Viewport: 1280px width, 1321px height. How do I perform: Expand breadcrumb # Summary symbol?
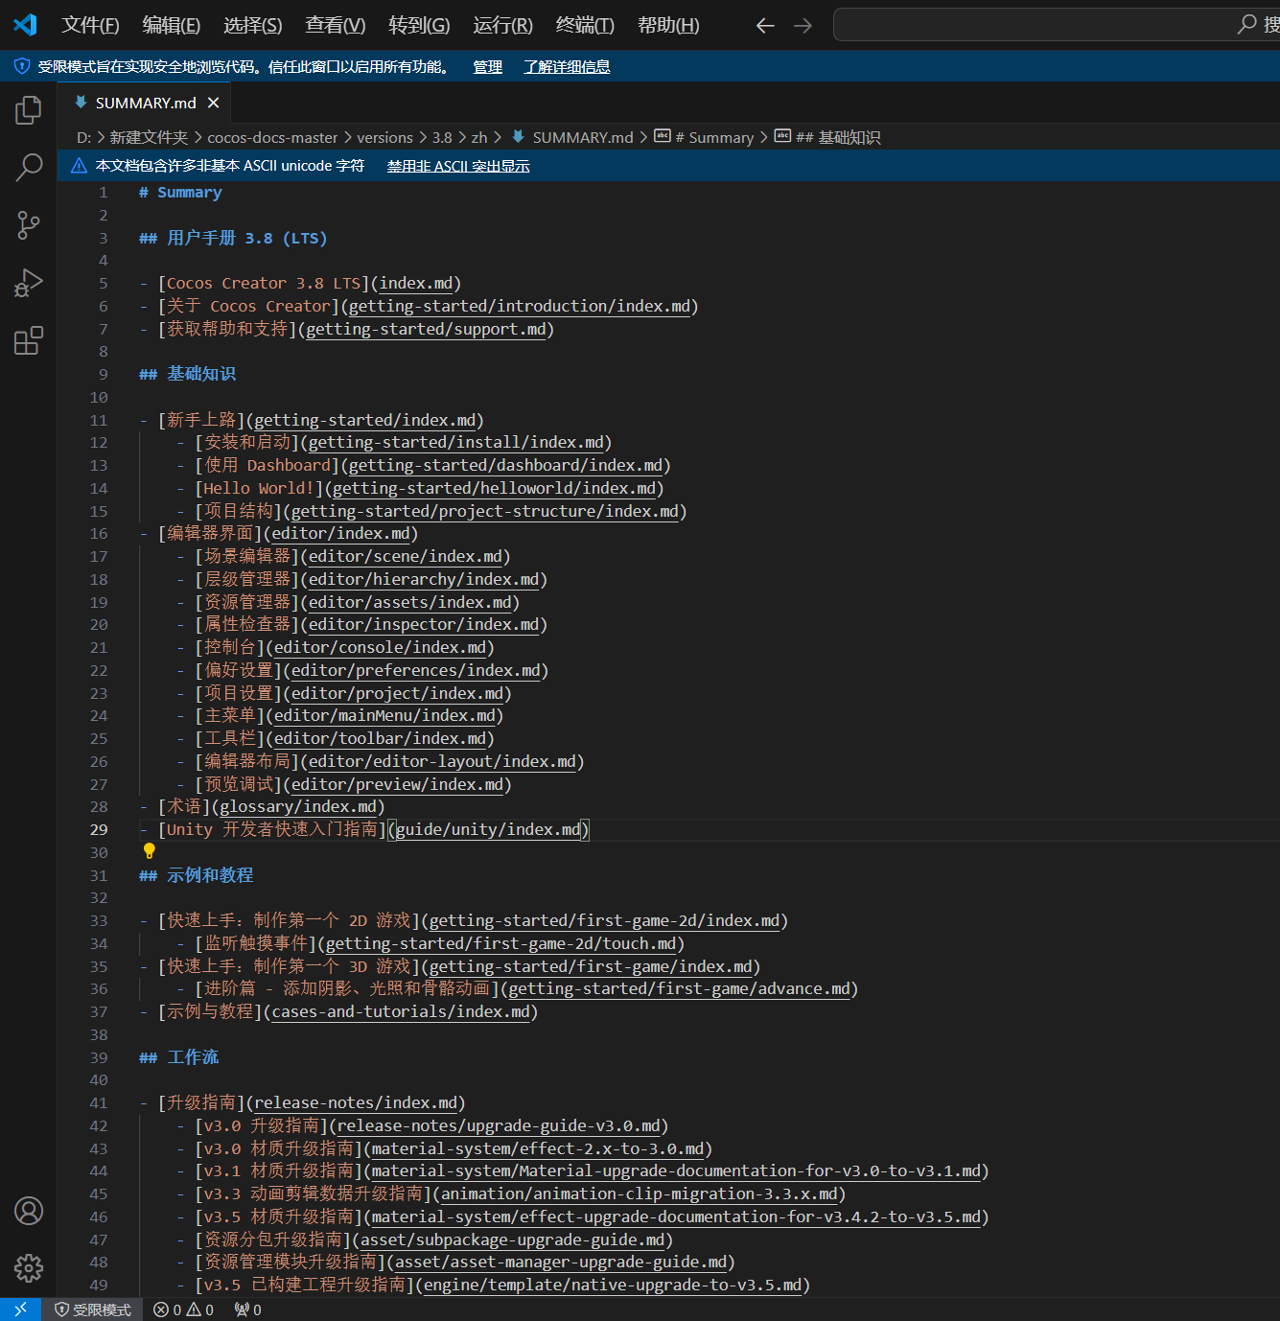tap(704, 137)
